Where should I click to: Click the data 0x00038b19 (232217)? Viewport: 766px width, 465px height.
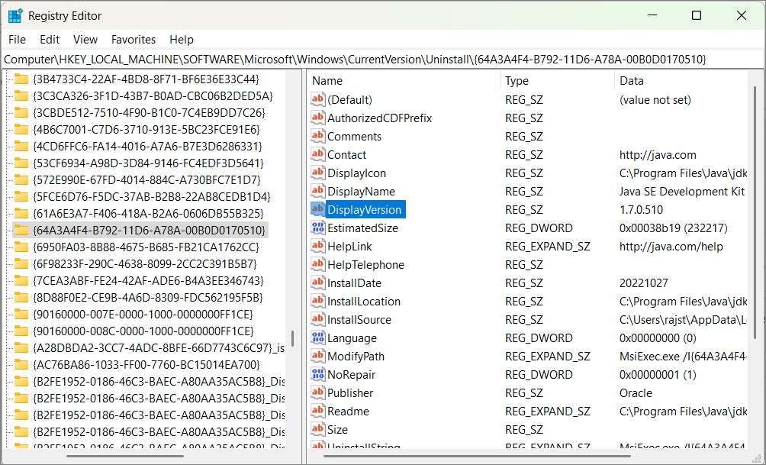pos(673,228)
